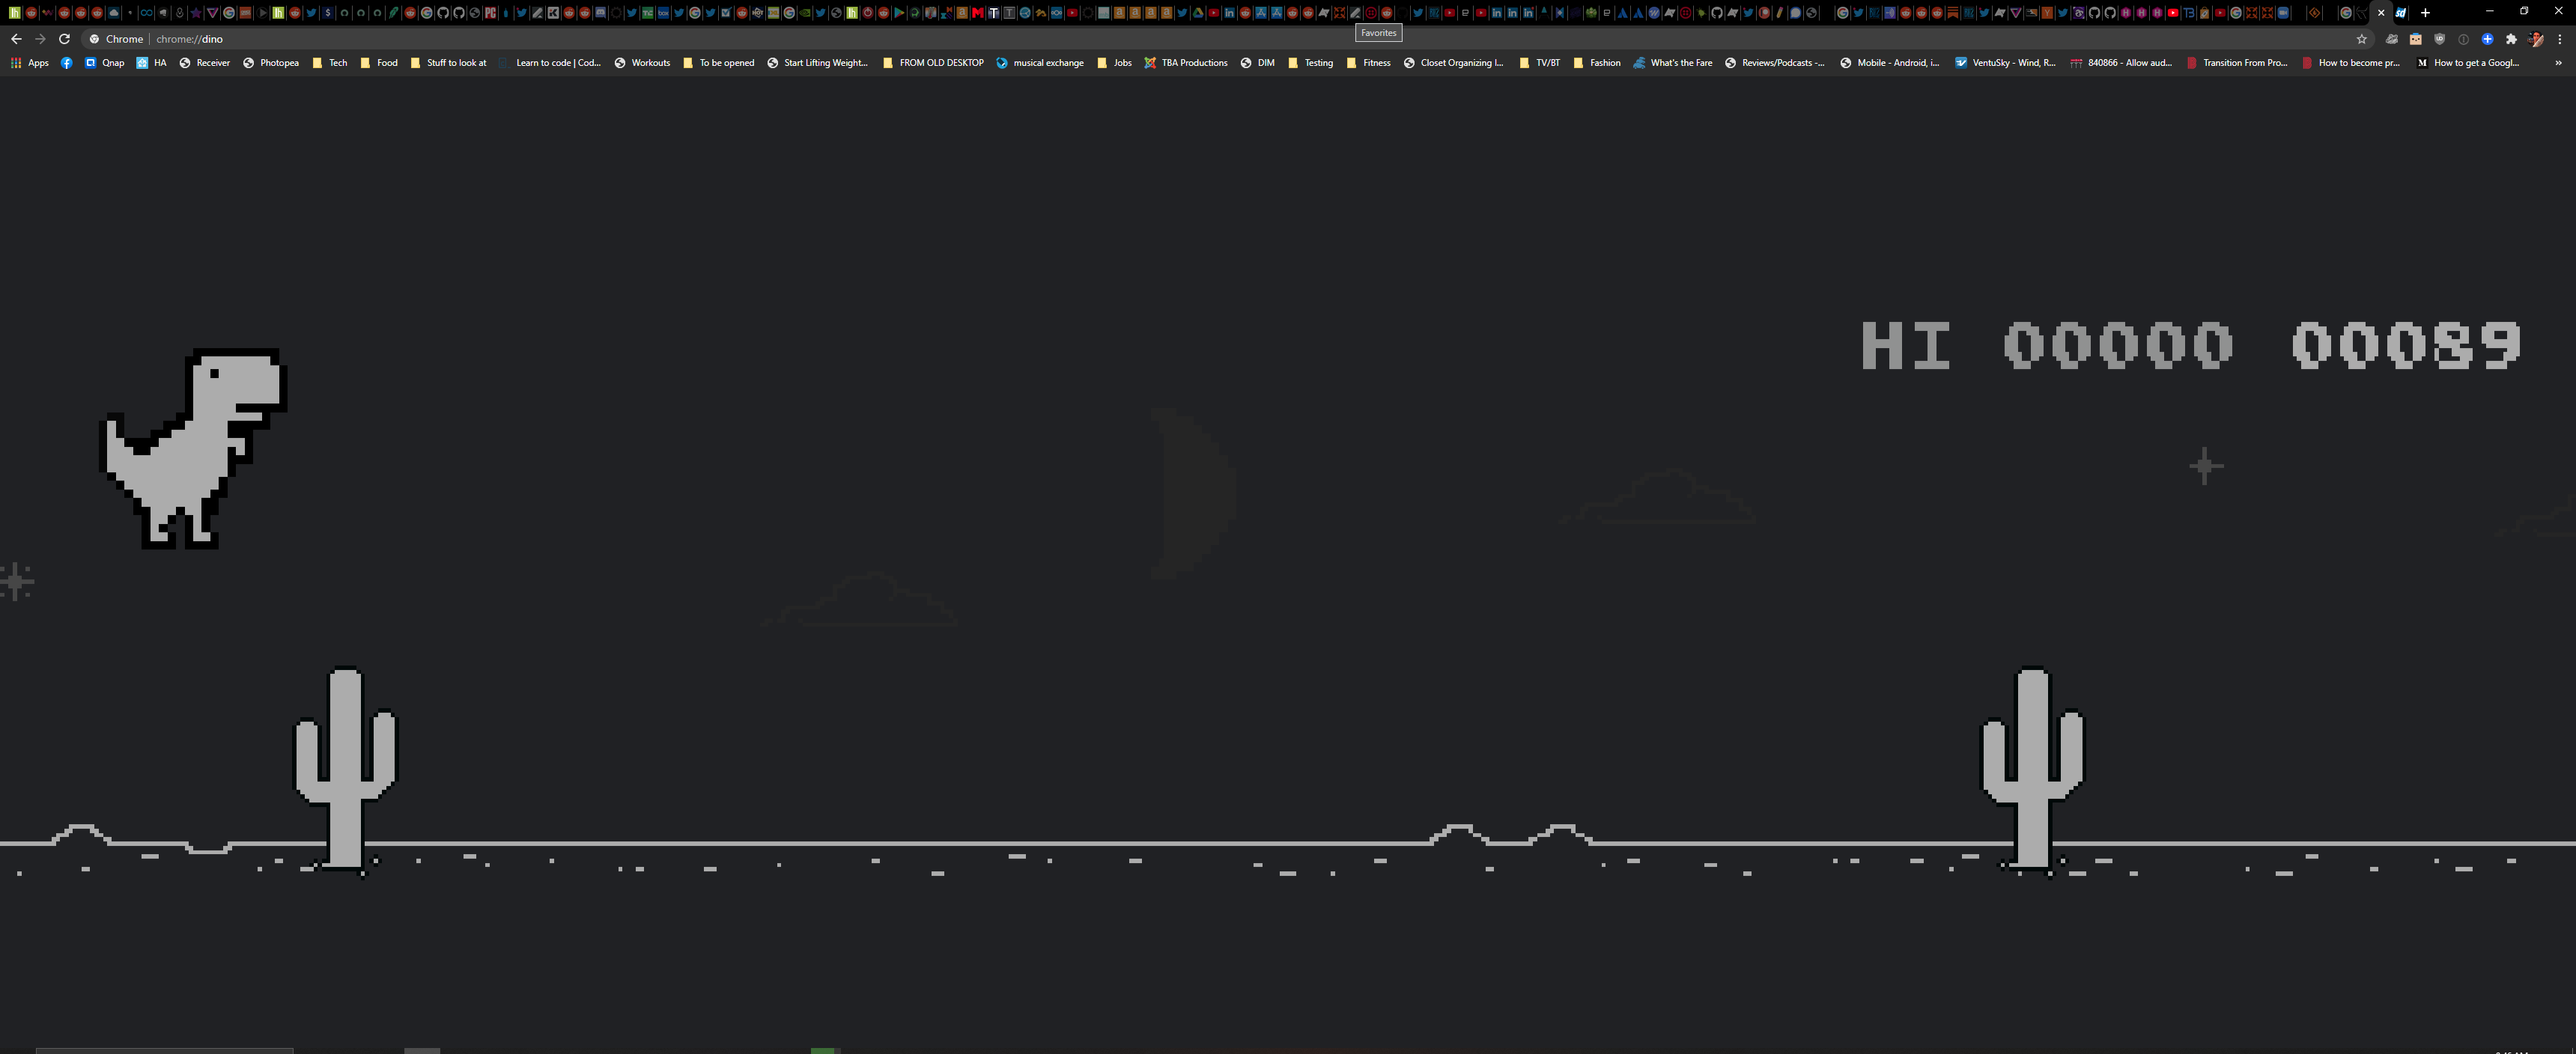Viewport: 2576px width, 1054px height.
Task: Open the Workouts bookmark
Action: [x=641, y=63]
